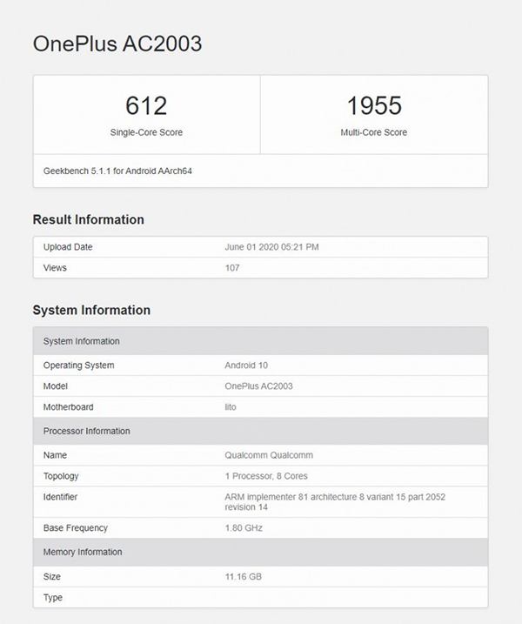This screenshot has height=624, width=522.
Task: Select the Android 10 operating system value
Action: (x=247, y=366)
